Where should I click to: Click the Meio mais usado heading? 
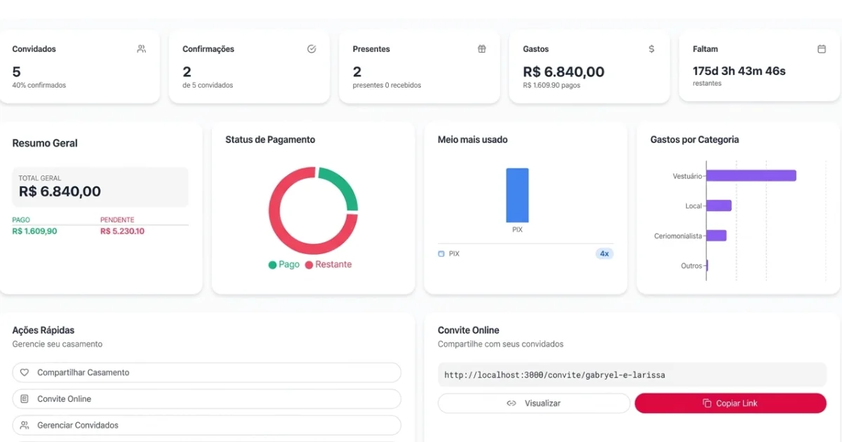click(x=473, y=140)
